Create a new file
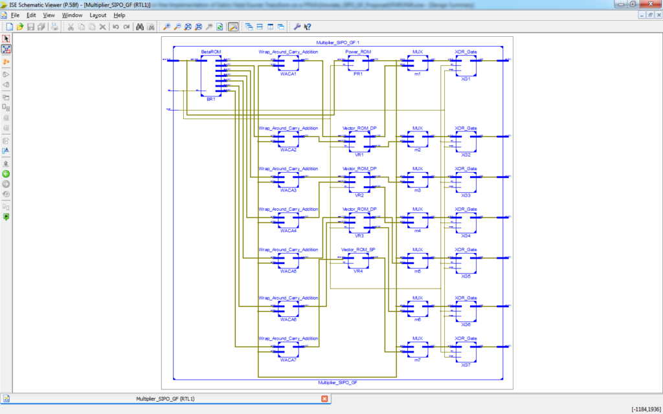This screenshot has width=663, height=414. pos(10,27)
